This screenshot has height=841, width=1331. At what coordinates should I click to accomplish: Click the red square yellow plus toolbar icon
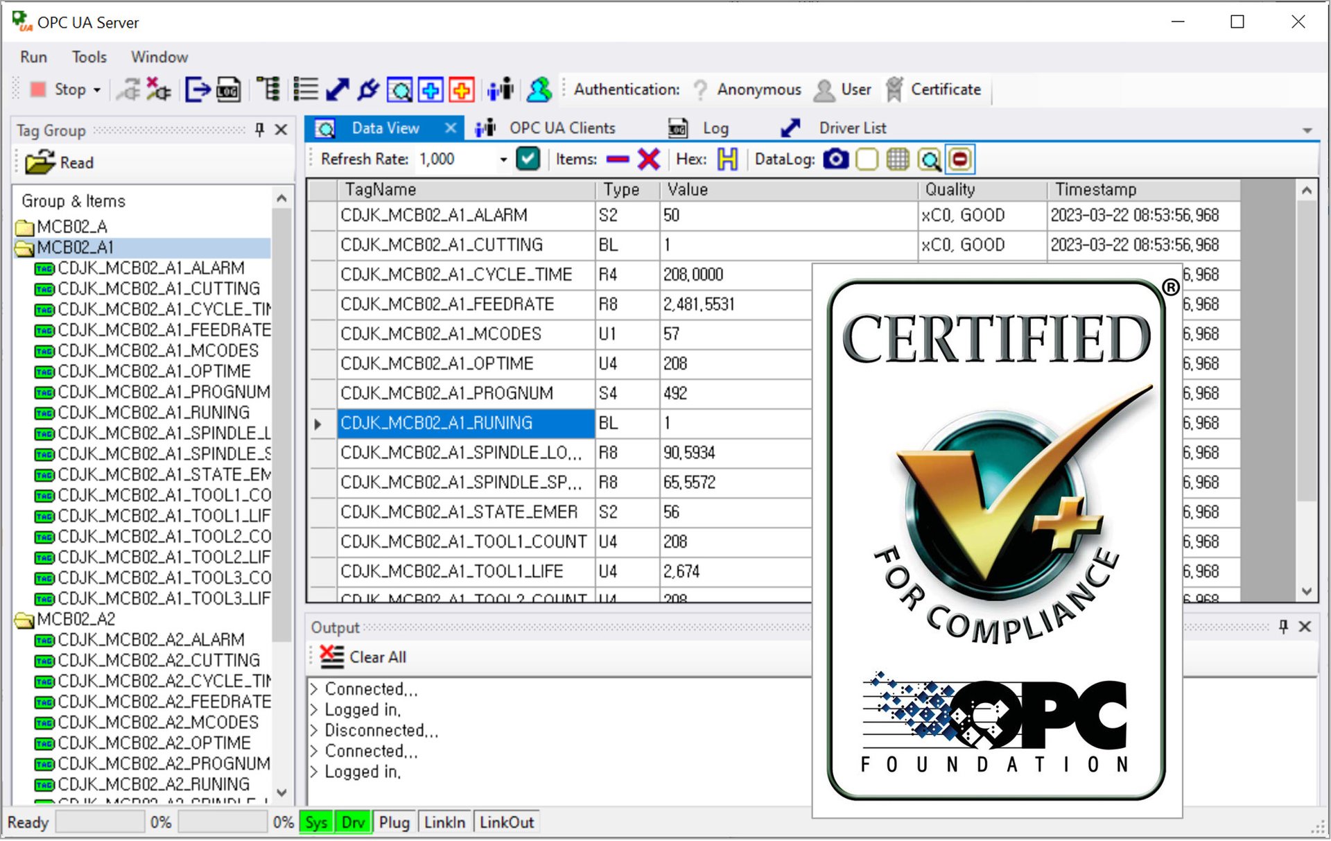462,89
